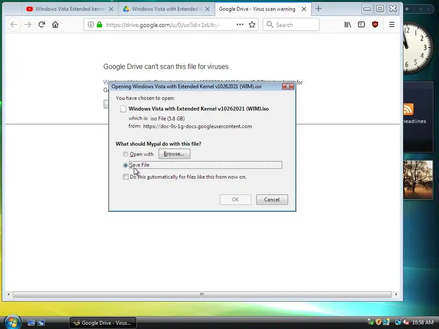The height and width of the screenshot is (329, 439).
Task: Click the horizontal scrollbar thumb
Action: click(x=202, y=294)
